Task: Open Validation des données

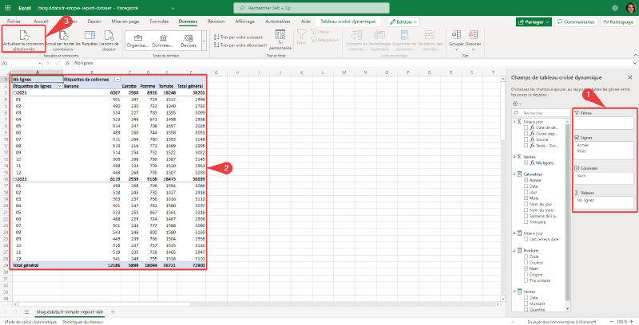Action: tap(430, 40)
